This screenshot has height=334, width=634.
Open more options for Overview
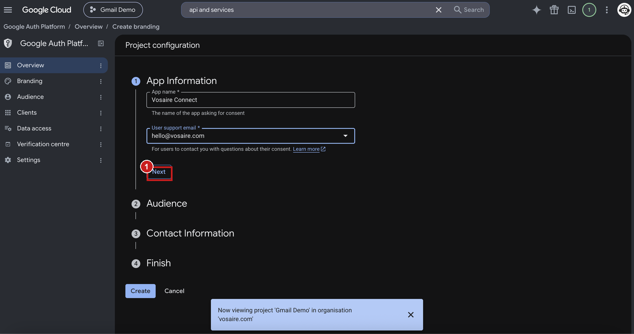pyautogui.click(x=101, y=66)
